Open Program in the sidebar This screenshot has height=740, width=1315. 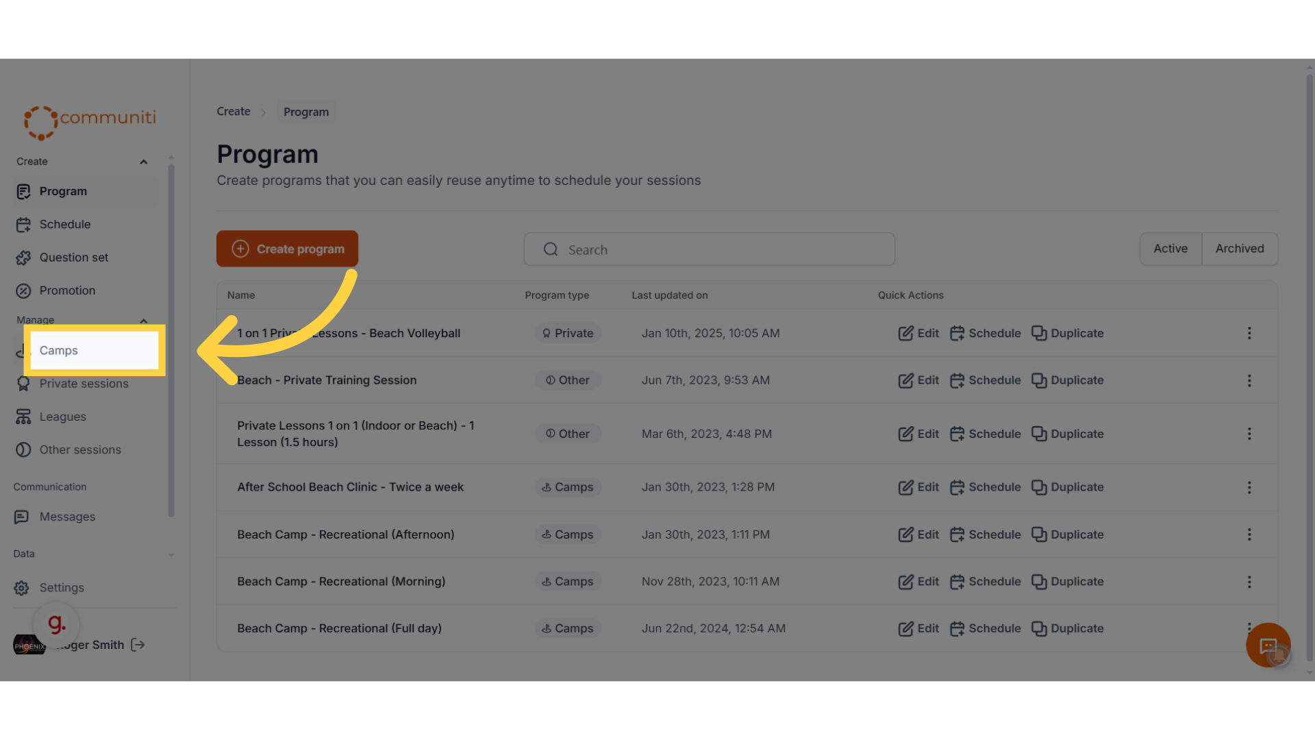pyautogui.click(x=86, y=191)
